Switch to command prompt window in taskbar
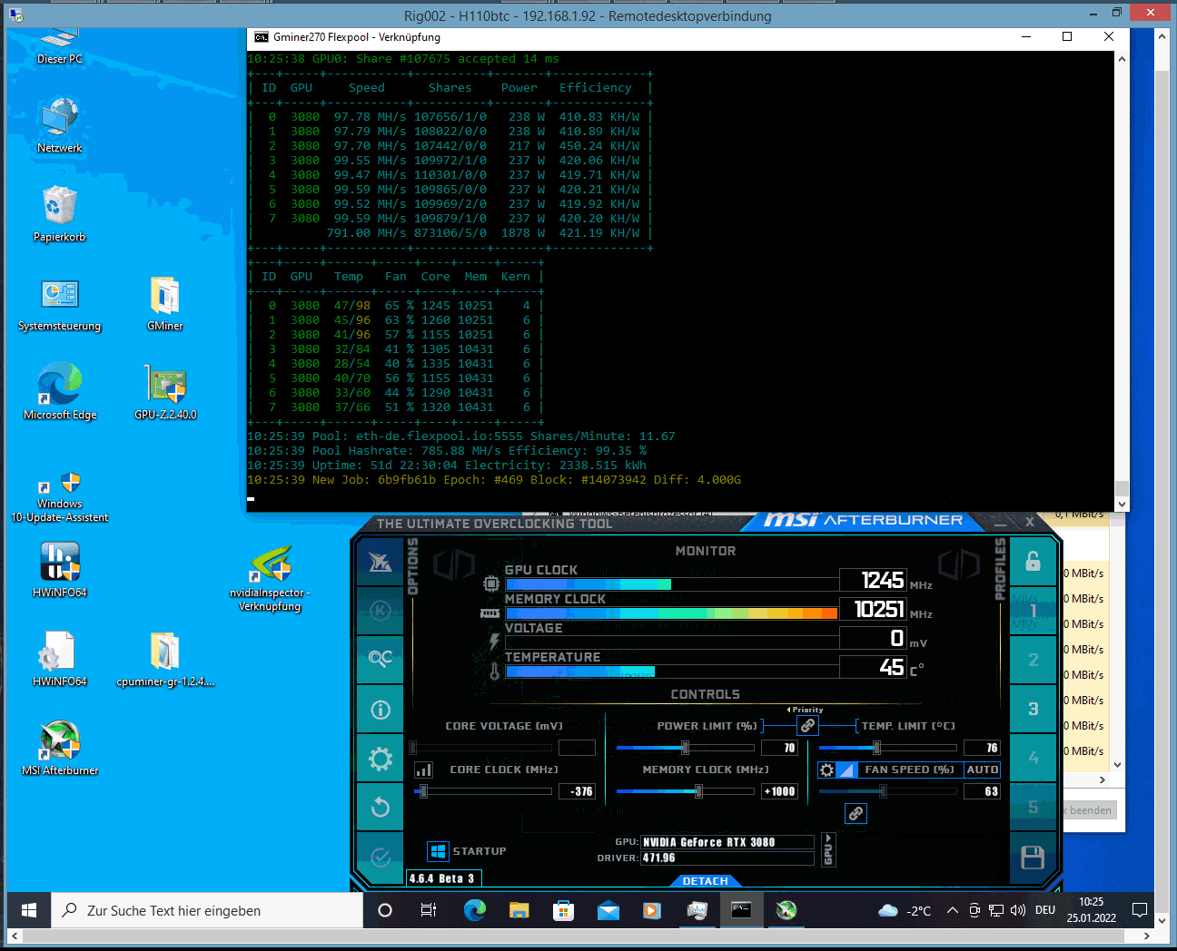1177x951 pixels. 741,910
